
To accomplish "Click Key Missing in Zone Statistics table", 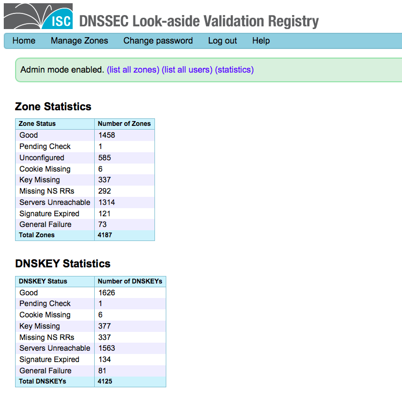I will [x=40, y=180].
